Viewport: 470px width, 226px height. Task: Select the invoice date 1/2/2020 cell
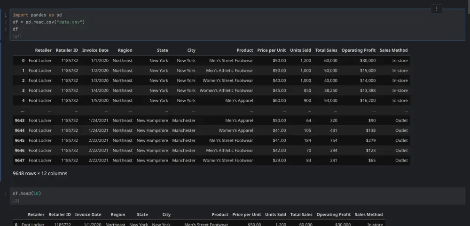(x=100, y=71)
